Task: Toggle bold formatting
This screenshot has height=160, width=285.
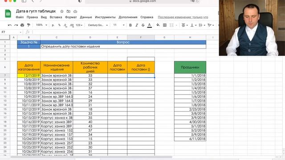Action: click(x=130, y=25)
